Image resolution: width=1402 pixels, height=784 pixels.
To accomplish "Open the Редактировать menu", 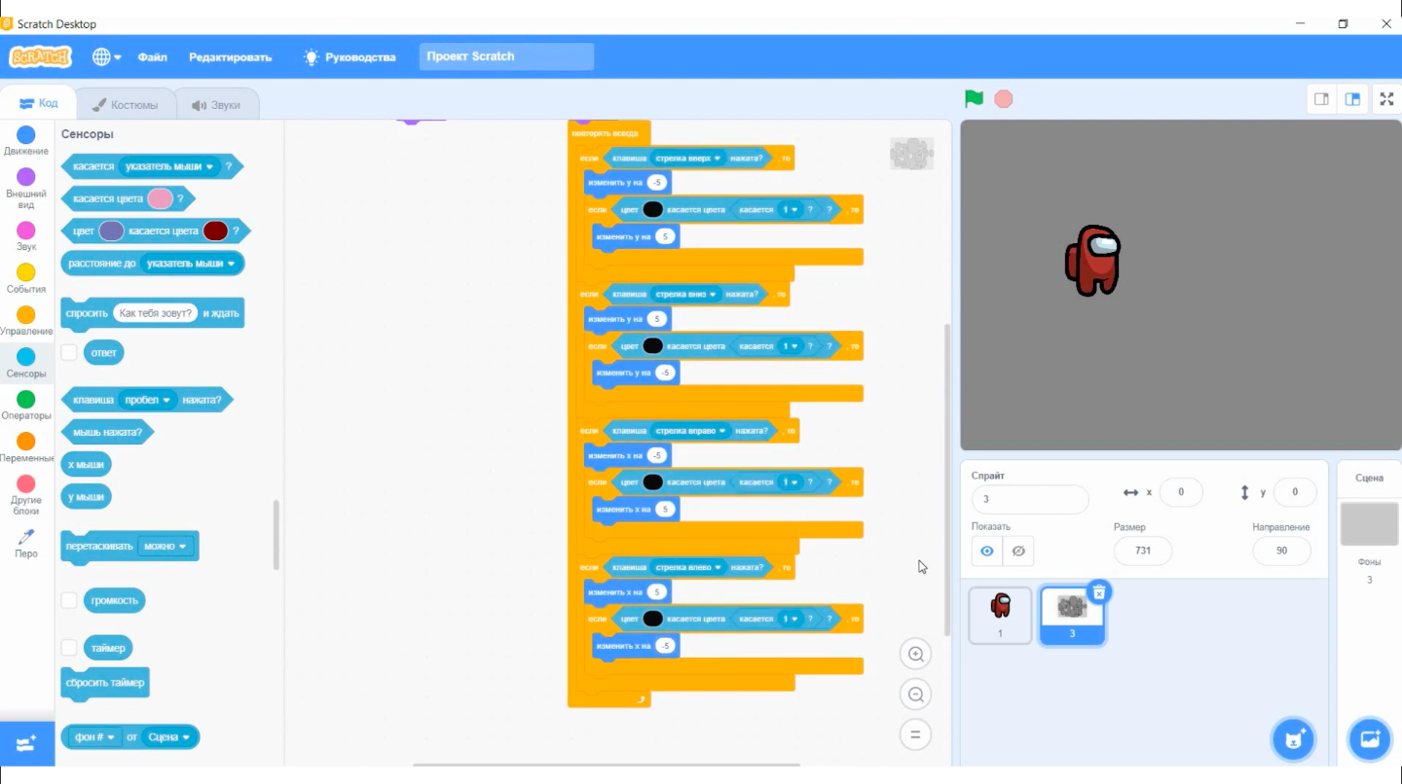I will [x=230, y=57].
